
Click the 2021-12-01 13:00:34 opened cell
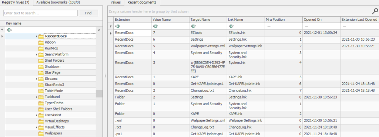click(322, 33)
